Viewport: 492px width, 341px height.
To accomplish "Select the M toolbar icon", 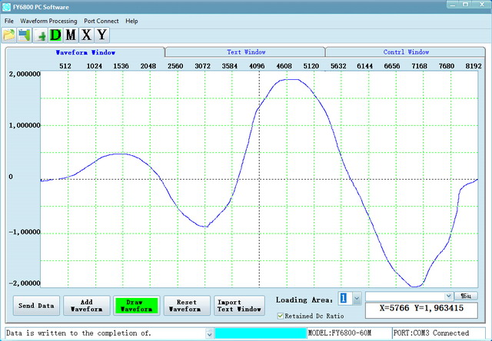I will [71, 35].
